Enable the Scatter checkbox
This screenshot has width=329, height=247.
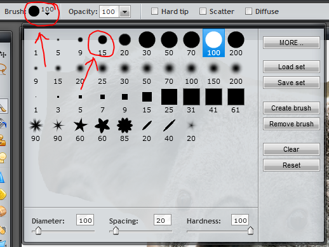click(x=203, y=11)
